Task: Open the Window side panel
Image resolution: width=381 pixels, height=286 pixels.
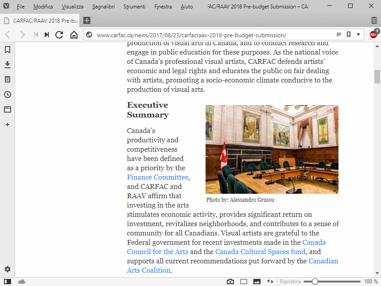Action: point(8,110)
